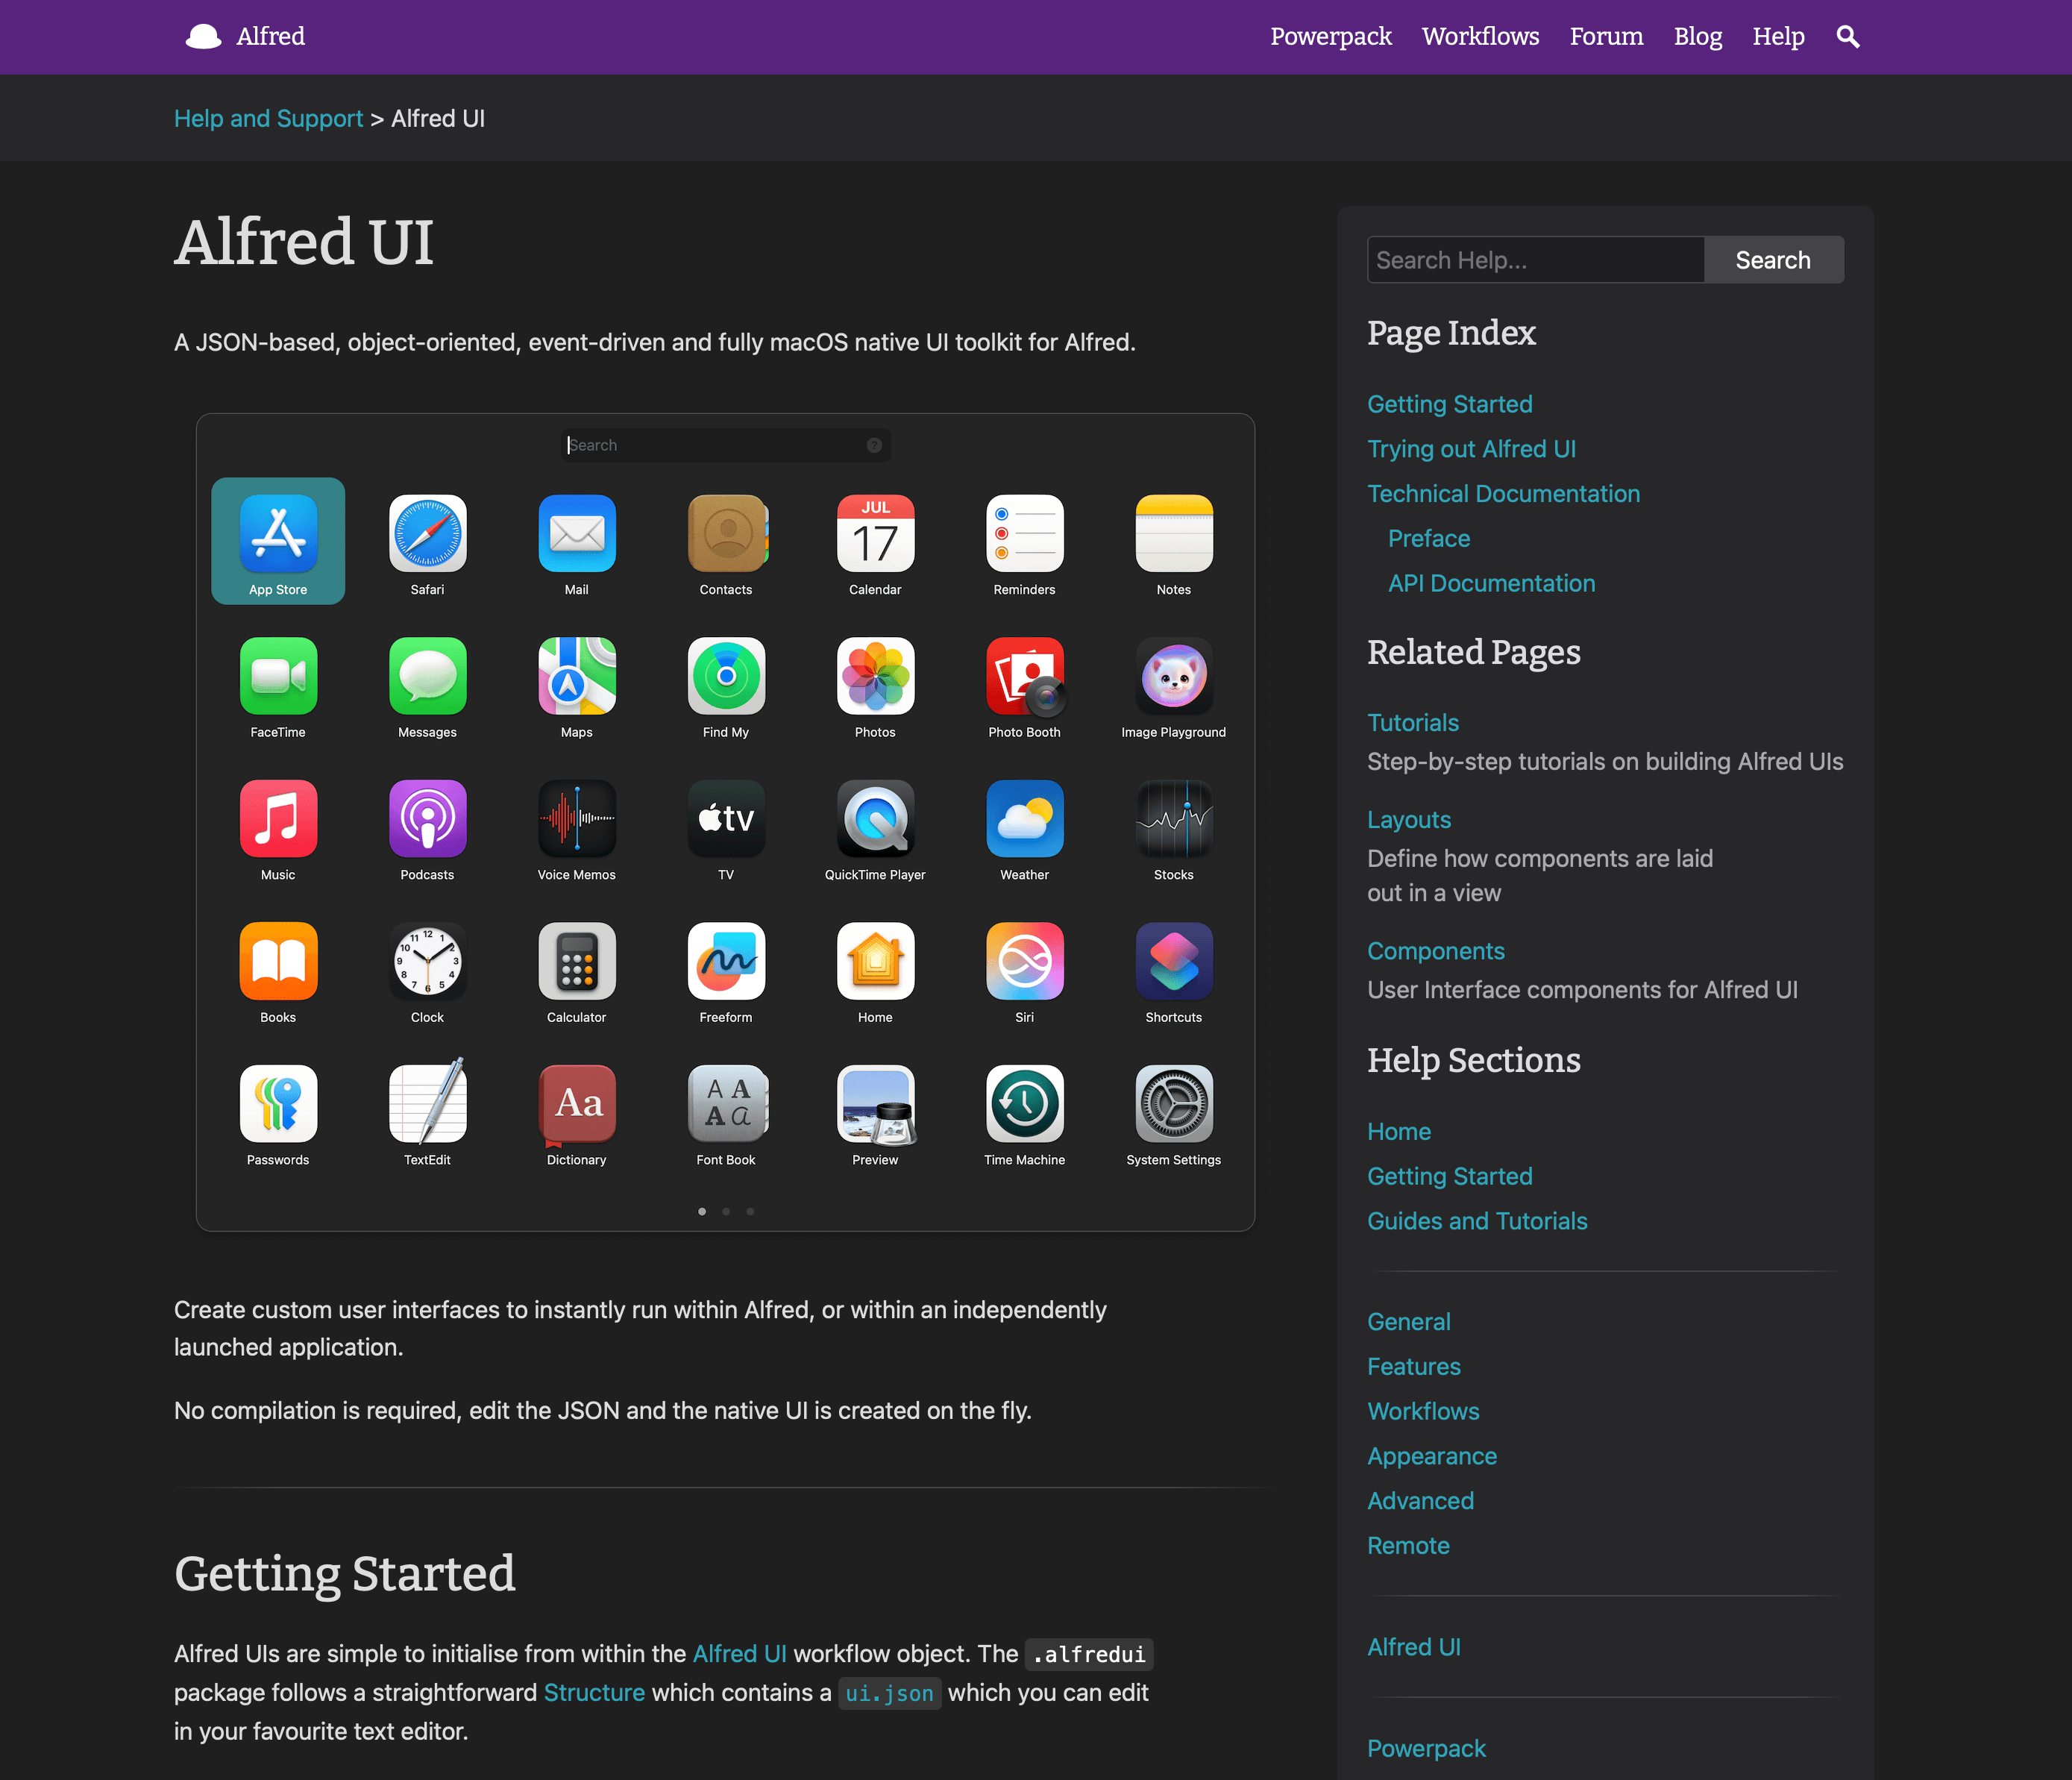This screenshot has width=2072, height=1780.
Task: Open the Trying out Alfred UI link
Action: pos(1471,449)
